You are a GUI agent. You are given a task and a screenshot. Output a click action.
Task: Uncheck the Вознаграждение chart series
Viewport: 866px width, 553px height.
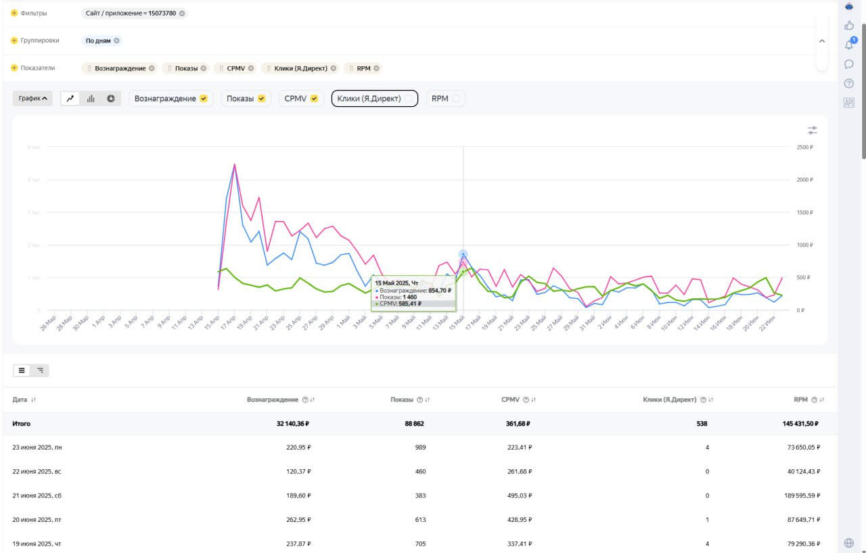click(202, 99)
